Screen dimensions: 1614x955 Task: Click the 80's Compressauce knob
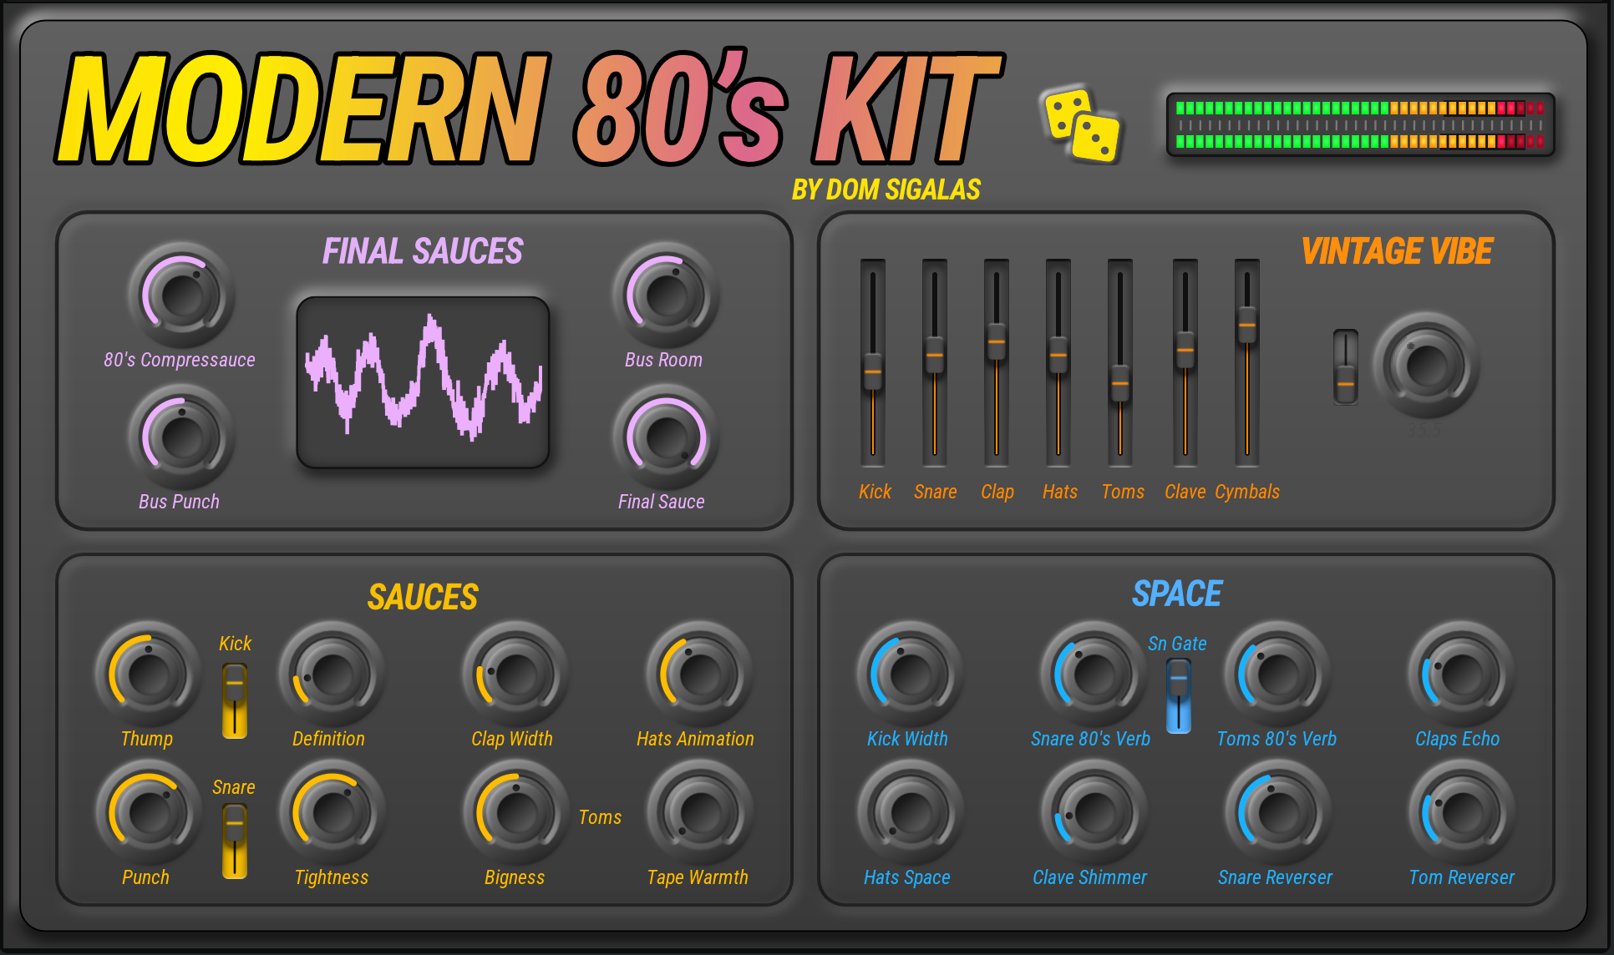click(x=181, y=296)
